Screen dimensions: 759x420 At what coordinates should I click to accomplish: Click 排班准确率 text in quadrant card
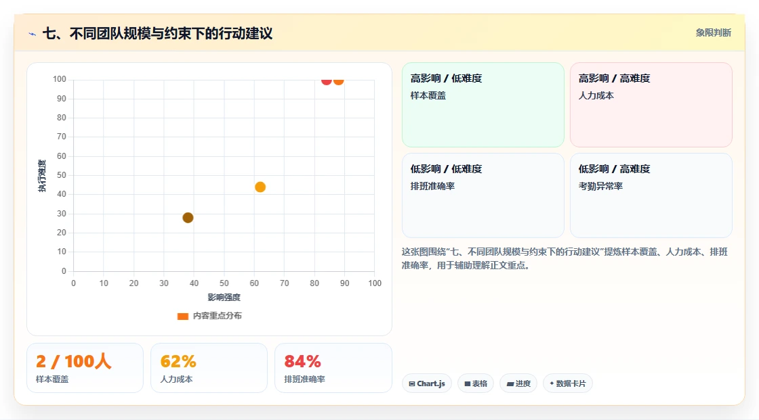pos(432,186)
